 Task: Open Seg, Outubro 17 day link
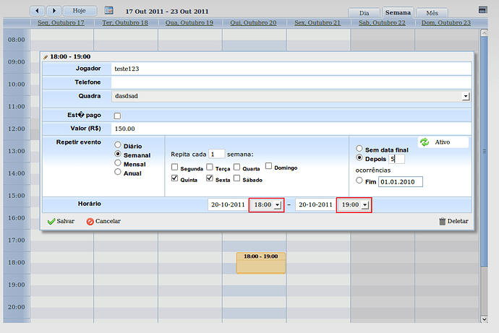click(61, 23)
